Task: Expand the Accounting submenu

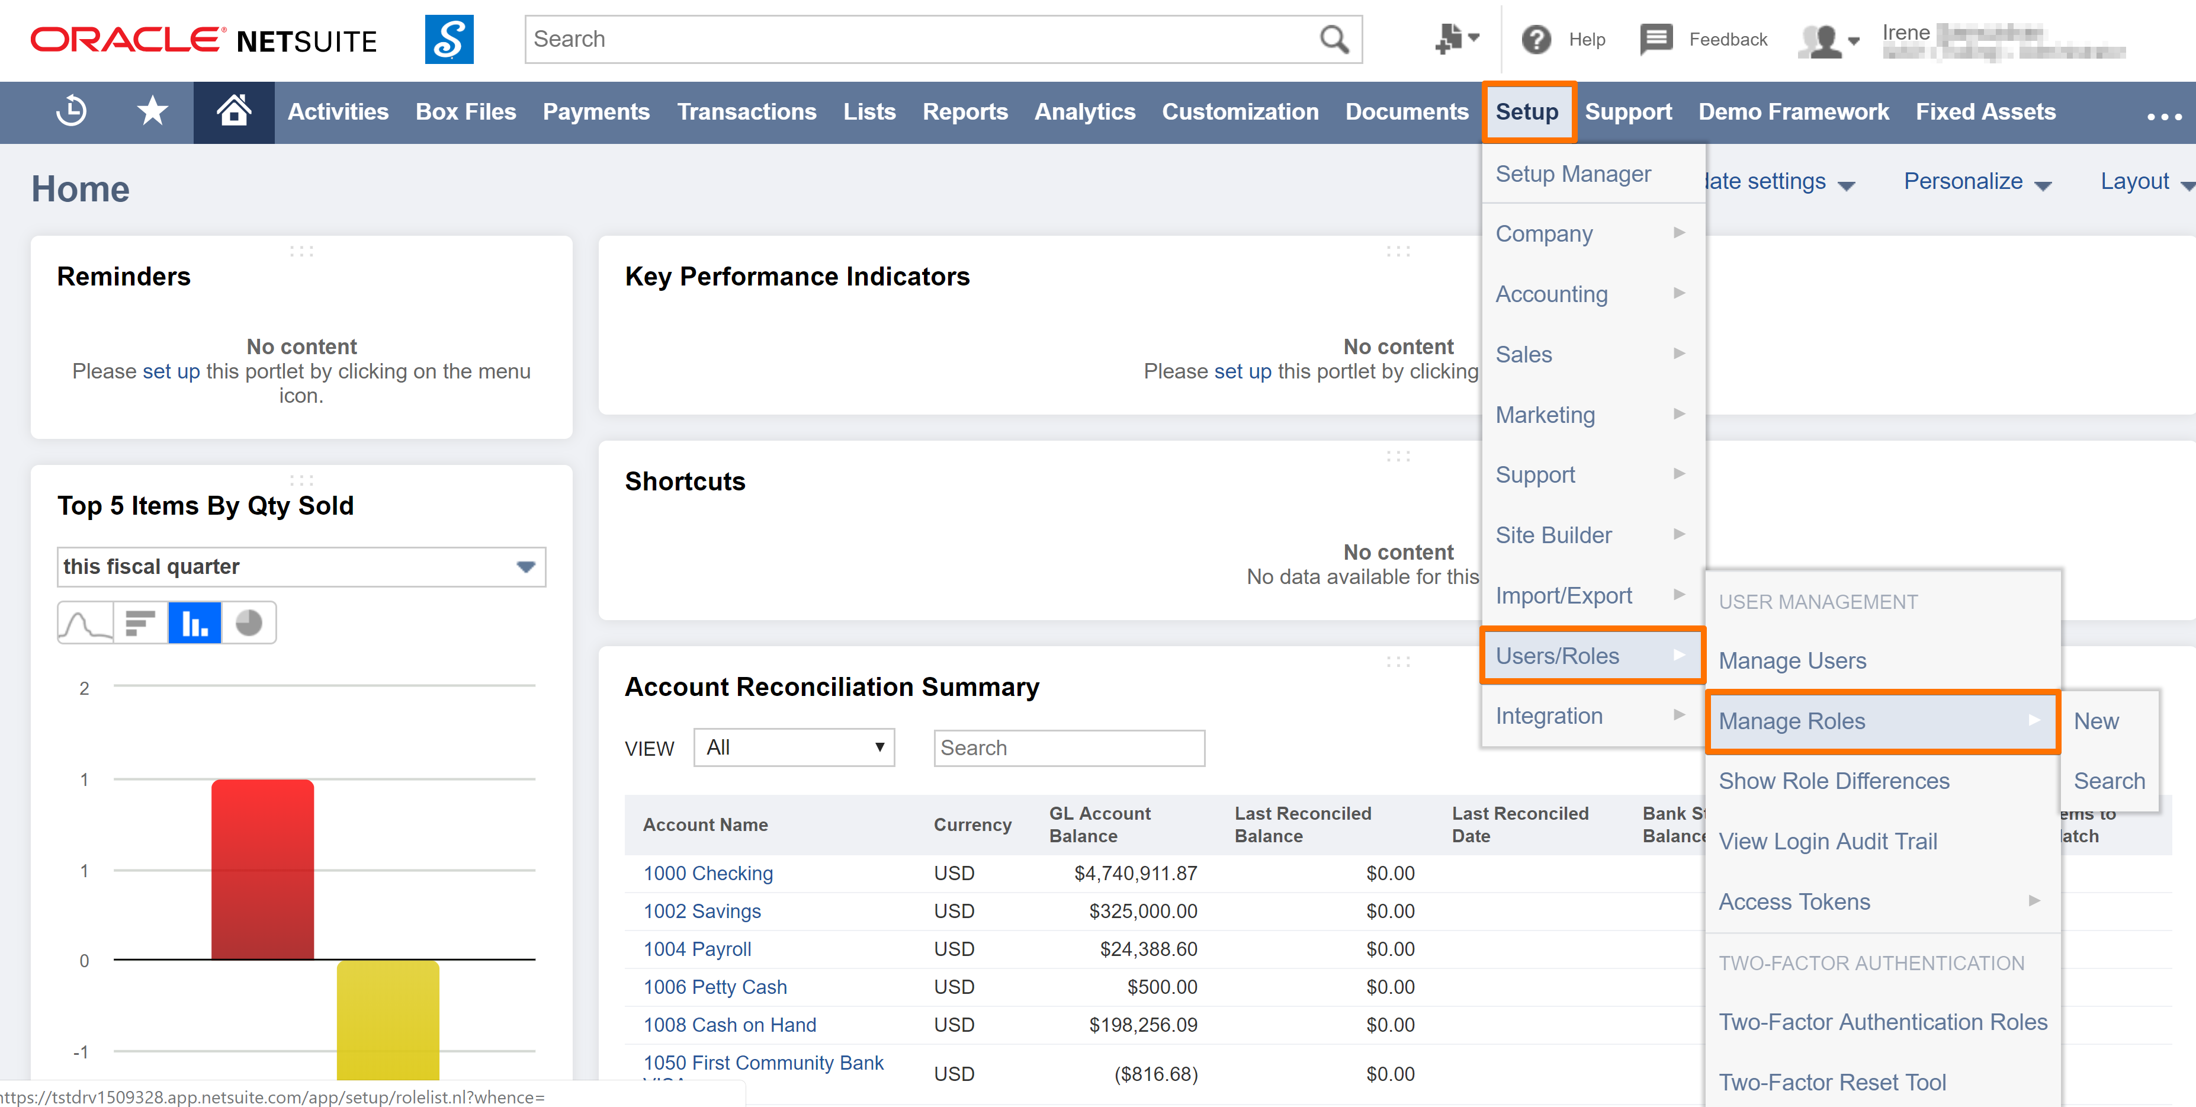Action: [1593, 293]
